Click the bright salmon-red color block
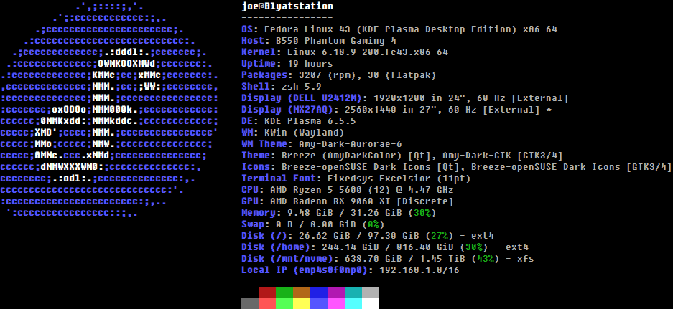 267,303
